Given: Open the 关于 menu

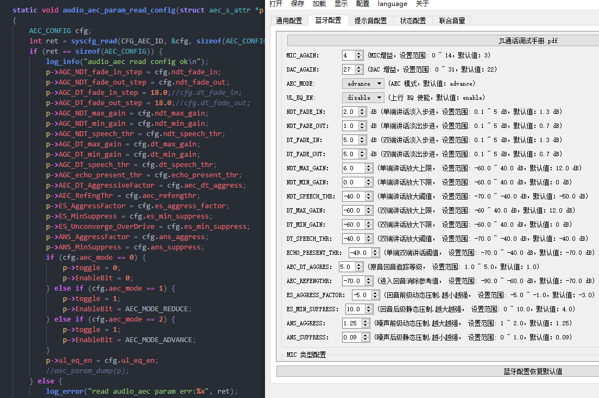Looking at the screenshot, I should (423, 4).
